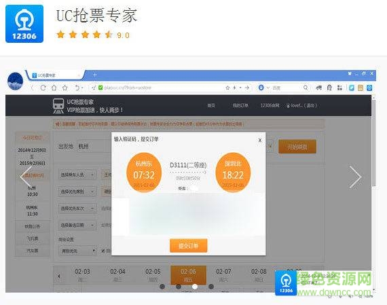387x305 pixels.
Task: Click the green secure-site shield icon
Action: [x=100, y=88]
